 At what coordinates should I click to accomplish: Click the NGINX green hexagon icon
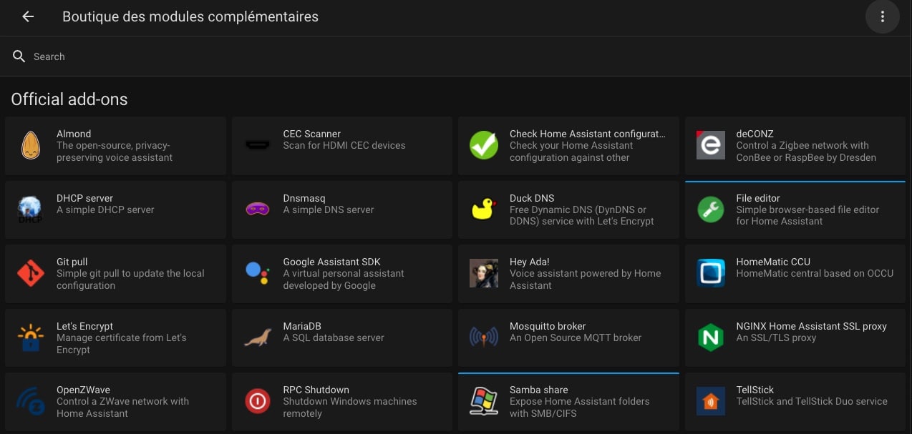(710, 337)
